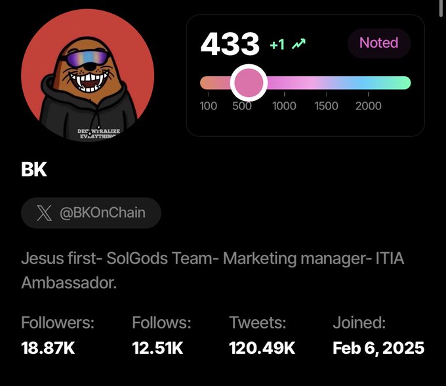Click the Noted badge

tap(379, 43)
